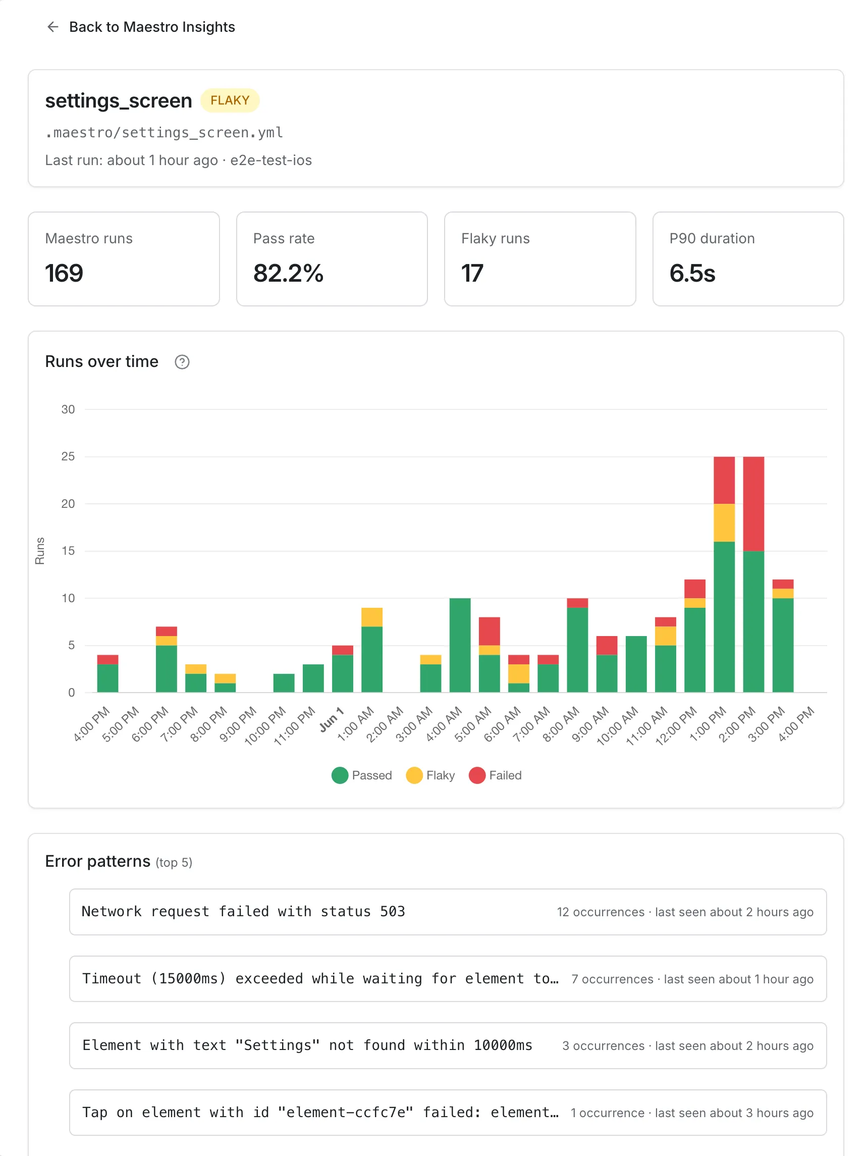Click the FLAKY status badge
The height and width of the screenshot is (1156, 868).
(230, 100)
